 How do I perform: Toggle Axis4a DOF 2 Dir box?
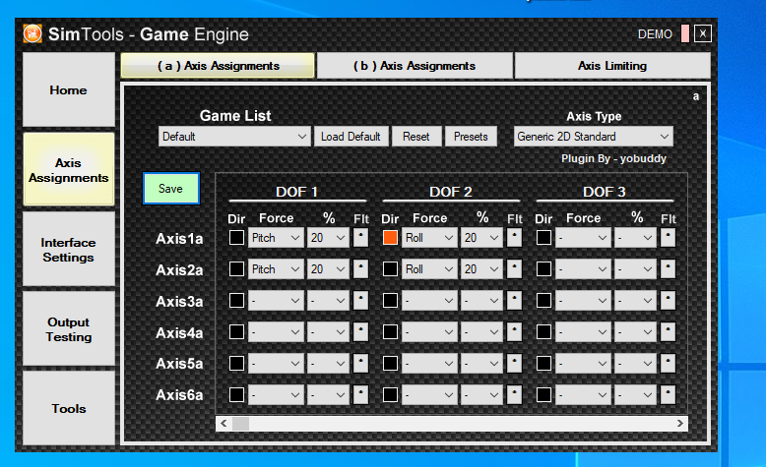point(390,332)
